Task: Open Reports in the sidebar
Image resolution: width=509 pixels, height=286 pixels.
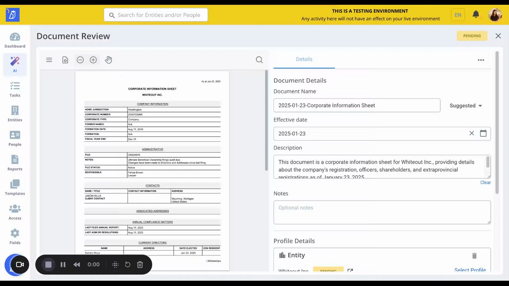Action: [15, 163]
